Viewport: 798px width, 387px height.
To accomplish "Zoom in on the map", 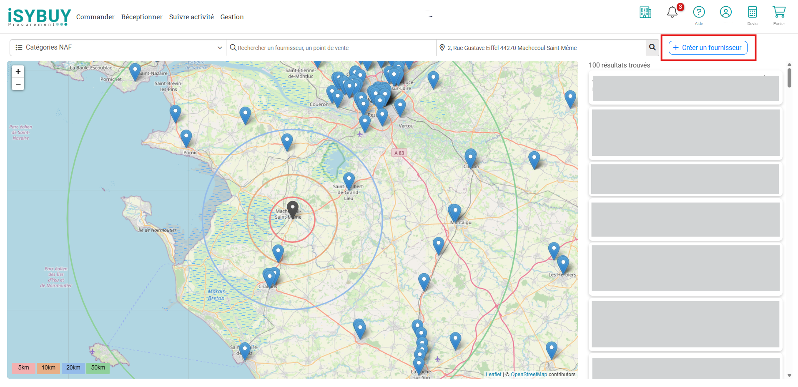I will tap(18, 72).
